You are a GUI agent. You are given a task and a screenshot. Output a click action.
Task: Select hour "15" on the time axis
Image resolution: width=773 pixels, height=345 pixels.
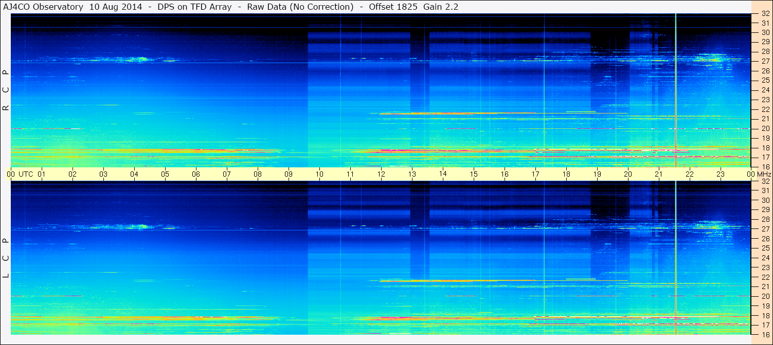click(474, 174)
